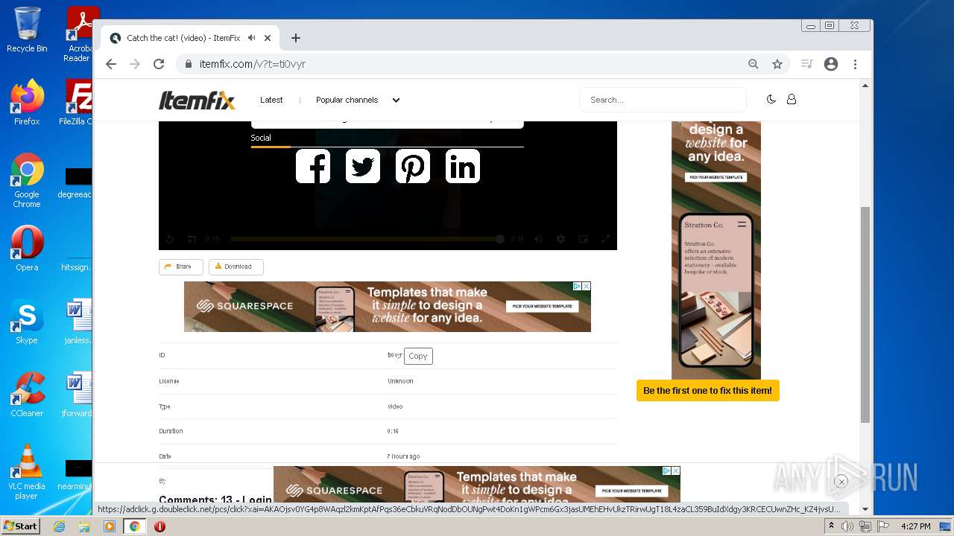Image resolution: width=954 pixels, height=536 pixels.
Task: Open the taskbar clock showing 4:27 PM
Action: coord(915,526)
